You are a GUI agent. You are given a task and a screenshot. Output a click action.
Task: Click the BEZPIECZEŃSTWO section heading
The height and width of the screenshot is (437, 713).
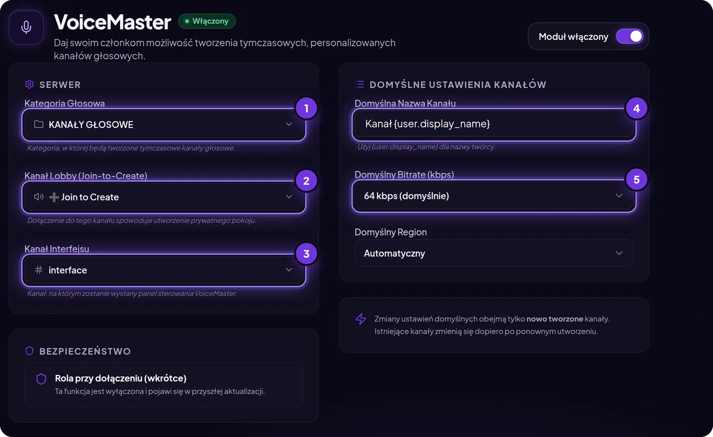[85, 351]
